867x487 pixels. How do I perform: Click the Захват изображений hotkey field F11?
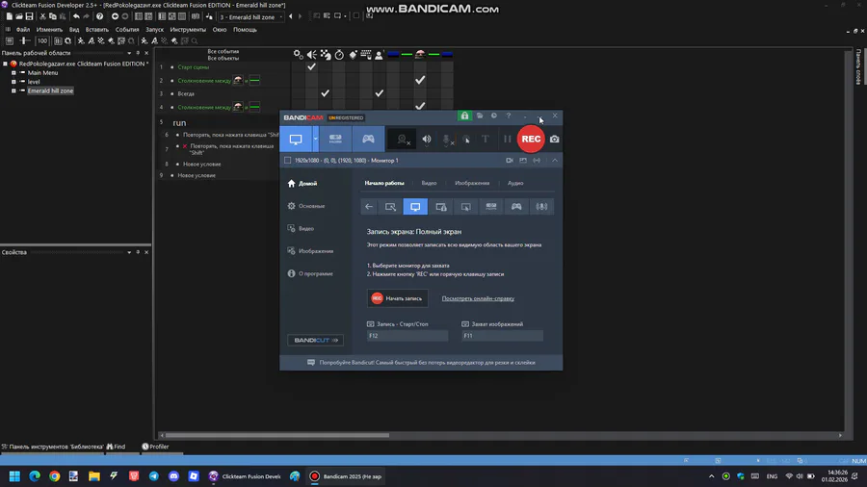click(503, 336)
